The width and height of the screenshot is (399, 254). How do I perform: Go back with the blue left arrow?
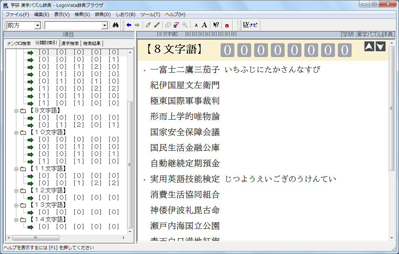pos(129,25)
